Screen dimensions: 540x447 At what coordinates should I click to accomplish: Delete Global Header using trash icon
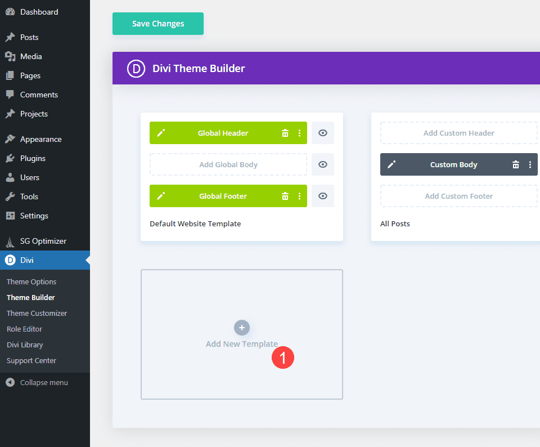[285, 133]
